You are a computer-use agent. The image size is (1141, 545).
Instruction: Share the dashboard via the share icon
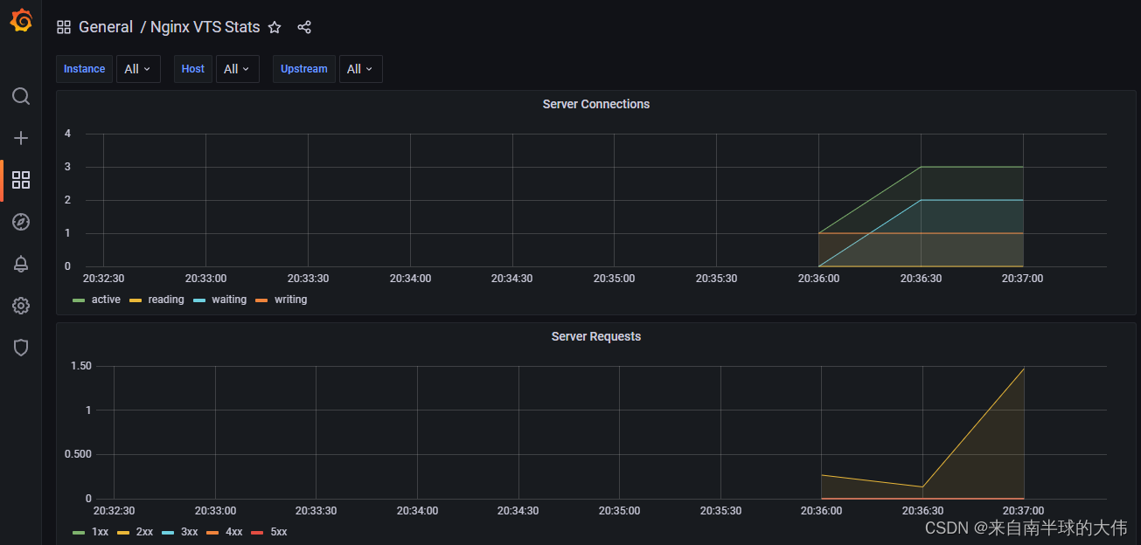(303, 27)
